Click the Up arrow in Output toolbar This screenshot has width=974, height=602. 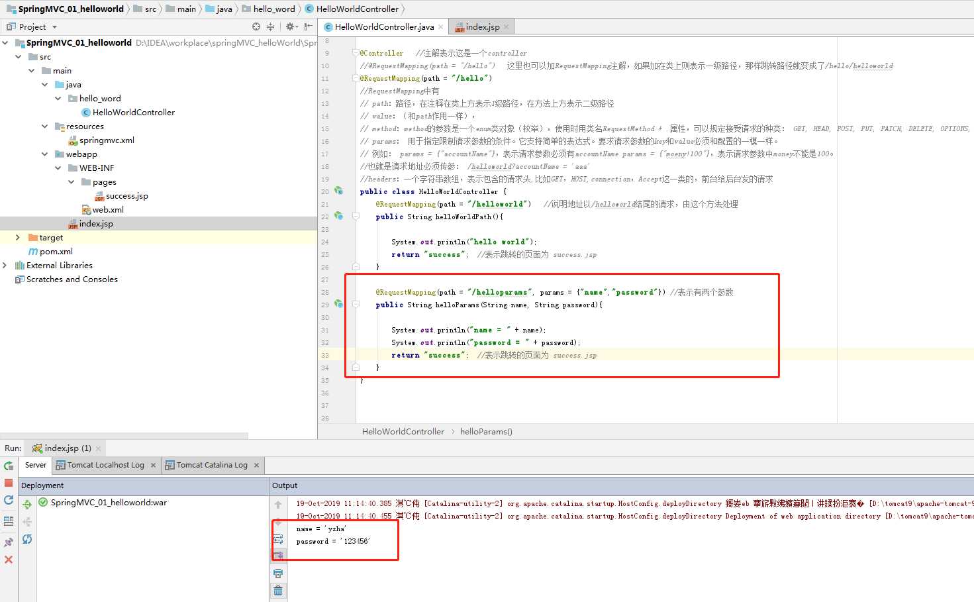(278, 505)
